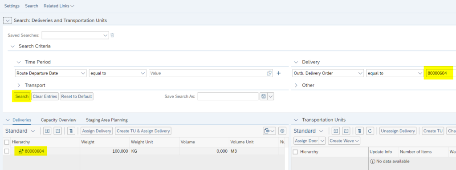Tick select-all checkbox in Transportation Units table
The width and height of the screenshot is (456, 170).
pos(295,152)
